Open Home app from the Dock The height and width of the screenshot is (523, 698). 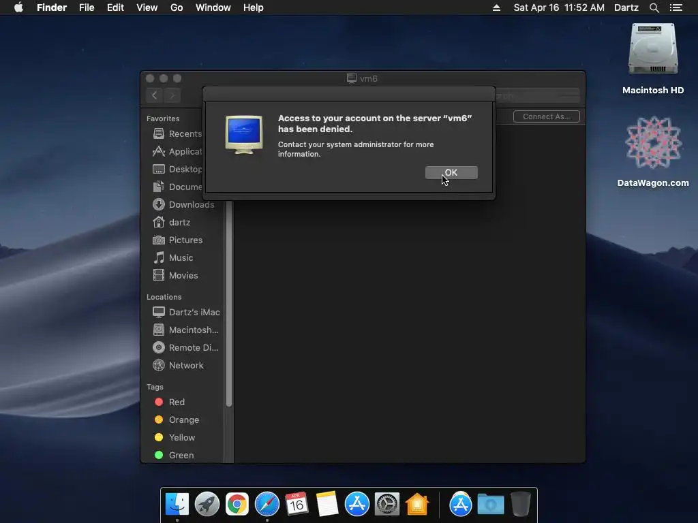(417, 505)
